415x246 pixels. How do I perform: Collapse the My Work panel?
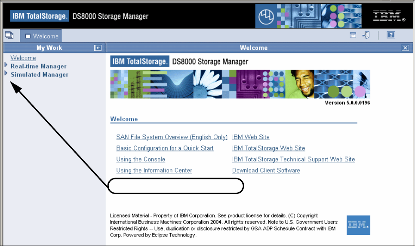click(x=98, y=48)
